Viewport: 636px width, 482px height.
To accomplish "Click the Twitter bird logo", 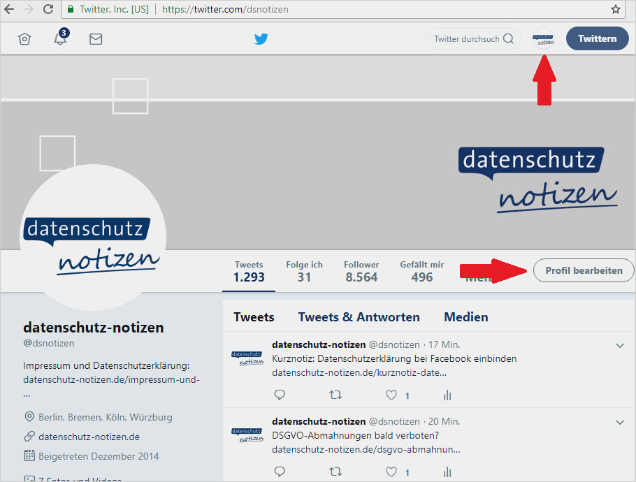I will coord(261,39).
